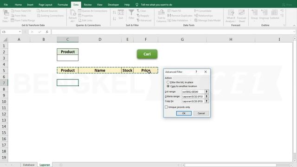Click Clear in Sort & Filter
Screen dimensions: 297x167
[x=141, y=11]
